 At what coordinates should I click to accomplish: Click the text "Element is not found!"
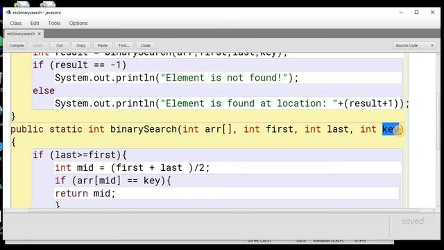(x=224, y=78)
